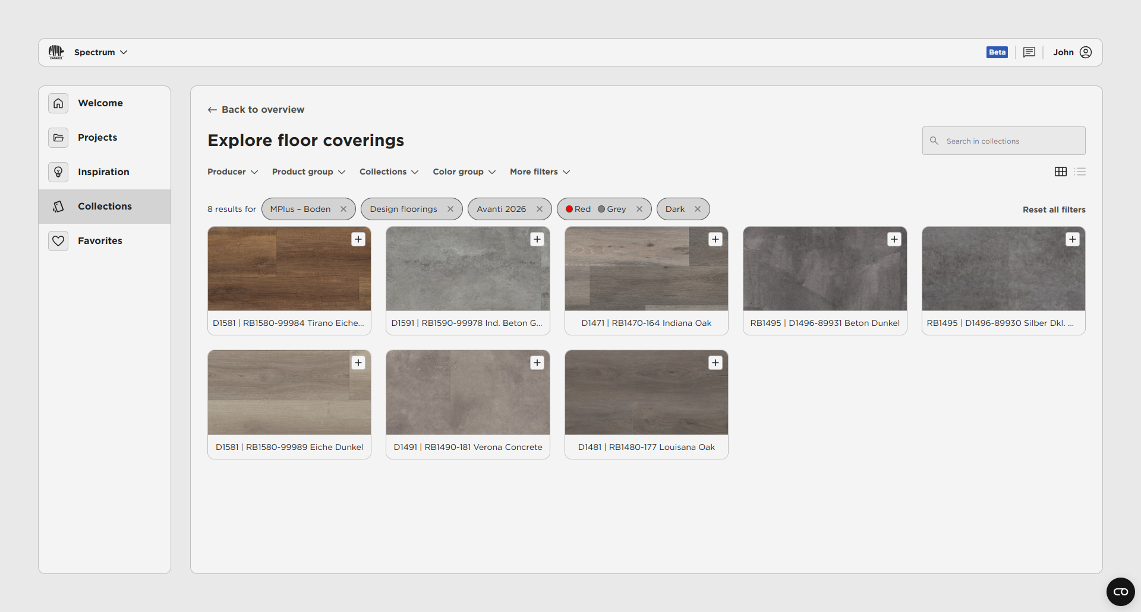
Task: Click the feedback chat icon in header
Action: pyautogui.click(x=1029, y=52)
